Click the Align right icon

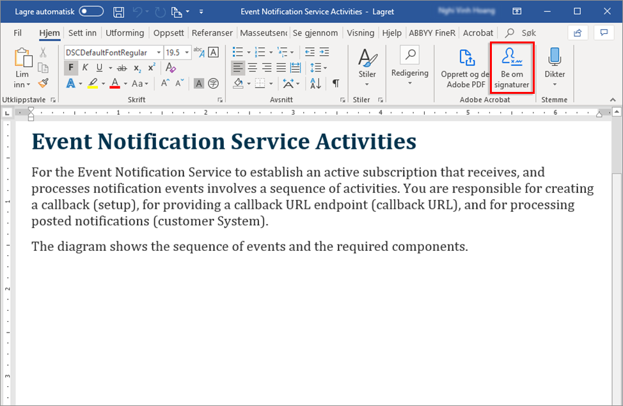click(267, 68)
